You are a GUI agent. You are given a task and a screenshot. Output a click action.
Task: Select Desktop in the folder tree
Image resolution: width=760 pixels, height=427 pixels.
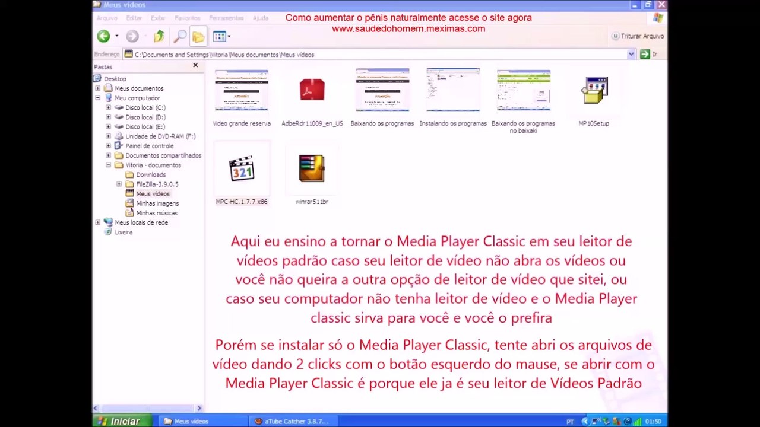(115, 79)
